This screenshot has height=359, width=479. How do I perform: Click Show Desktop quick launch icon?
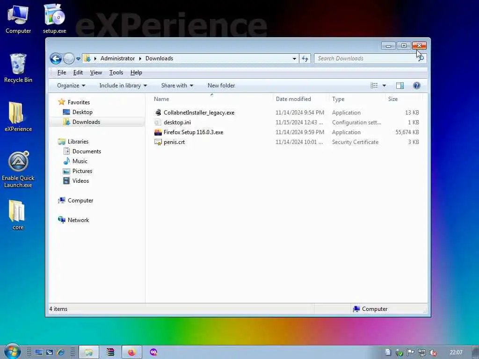pos(38,352)
